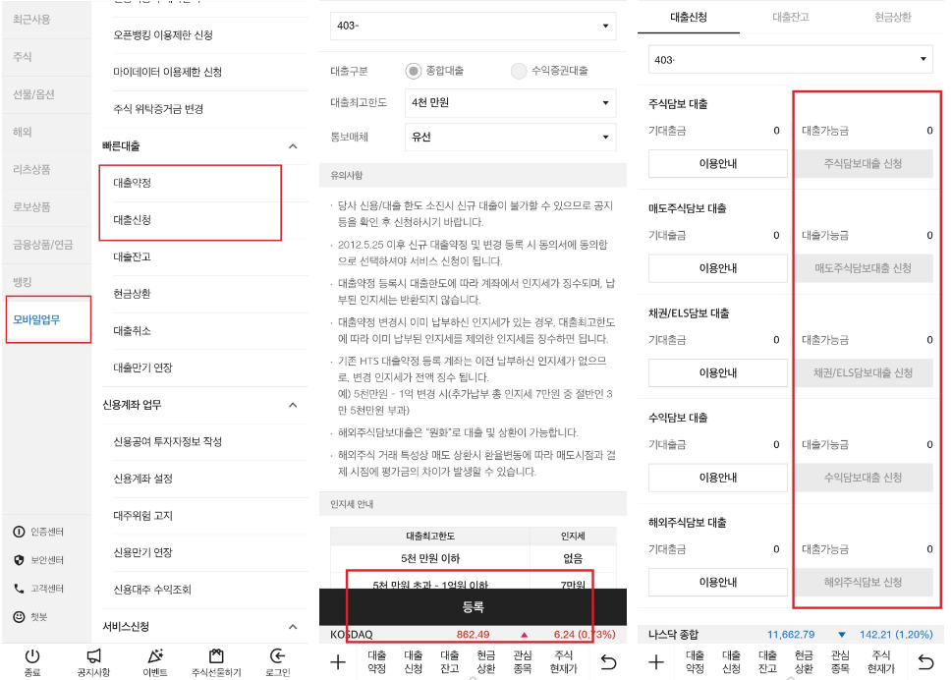Click the 수익담보대출 신청 button
This screenshot has width=951, height=680.
863,478
